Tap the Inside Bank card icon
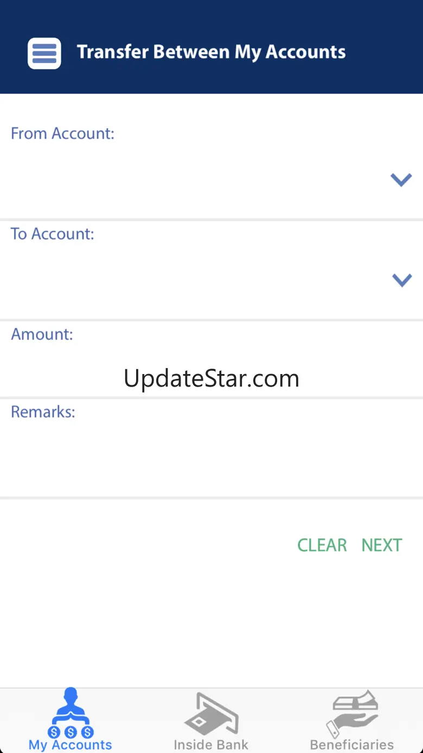This screenshot has width=423, height=753. [211, 714]
